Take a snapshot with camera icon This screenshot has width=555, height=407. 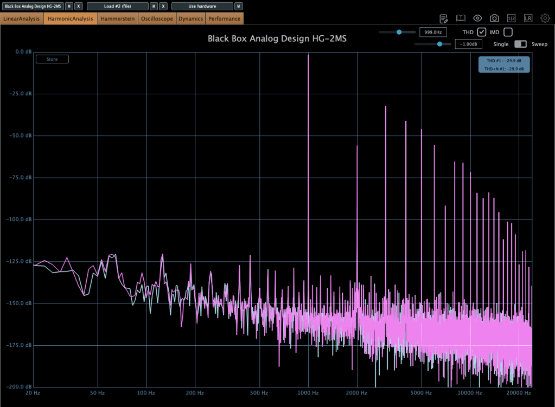coord(494,18)
